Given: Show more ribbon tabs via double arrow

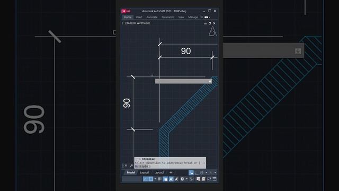Looking at the screenshot, I should (201, 17).
